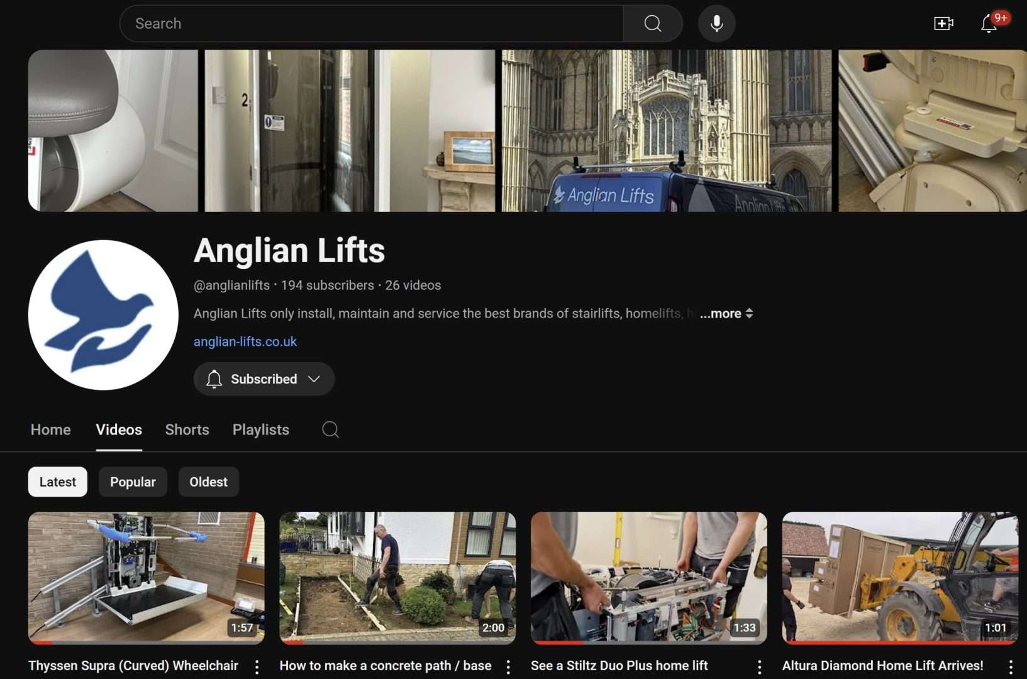Open the Thyssen Supra (Curved) Wheelchair title
Image resolution: width=1027 pixels, height=679 pixels.
coord(133,666)
